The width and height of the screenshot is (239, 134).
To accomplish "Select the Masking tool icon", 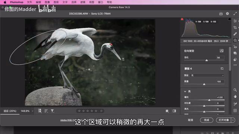I will (235, 41).
